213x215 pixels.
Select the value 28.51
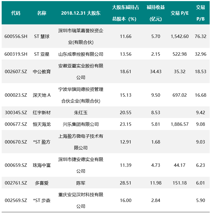pos(126,183)
